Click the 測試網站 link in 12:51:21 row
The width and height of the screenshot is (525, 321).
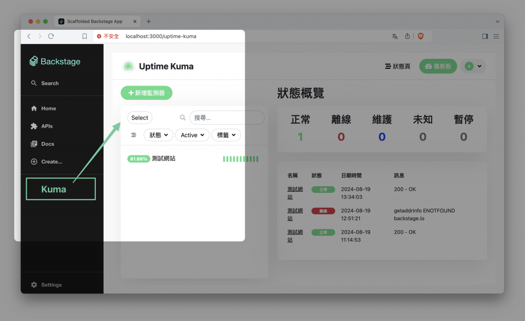point(295,214)
